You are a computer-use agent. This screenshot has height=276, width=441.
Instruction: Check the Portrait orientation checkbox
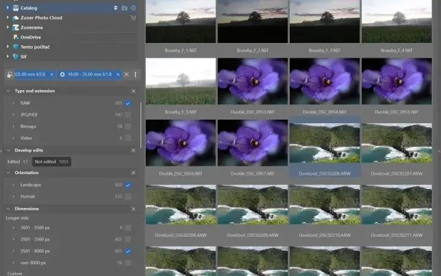coord(128,197)
